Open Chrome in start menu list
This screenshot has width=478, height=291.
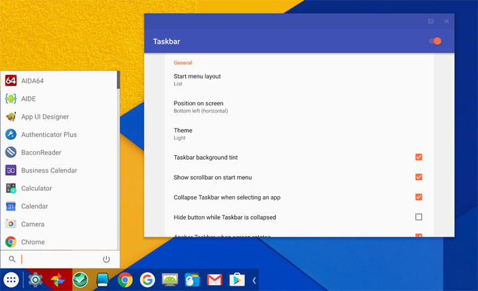point(60,242)
